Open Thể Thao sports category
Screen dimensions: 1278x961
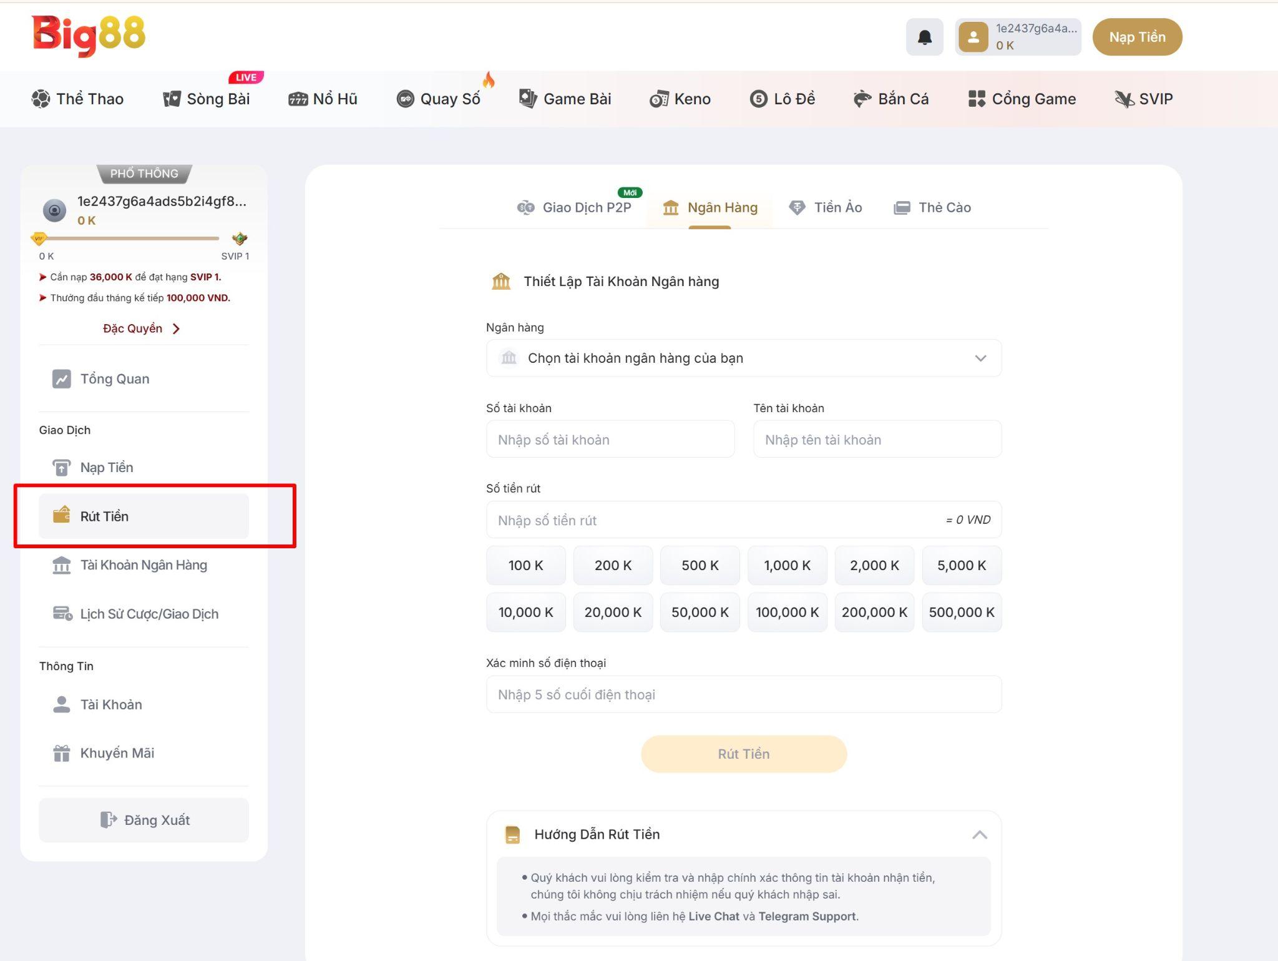(x=78, y=99)
